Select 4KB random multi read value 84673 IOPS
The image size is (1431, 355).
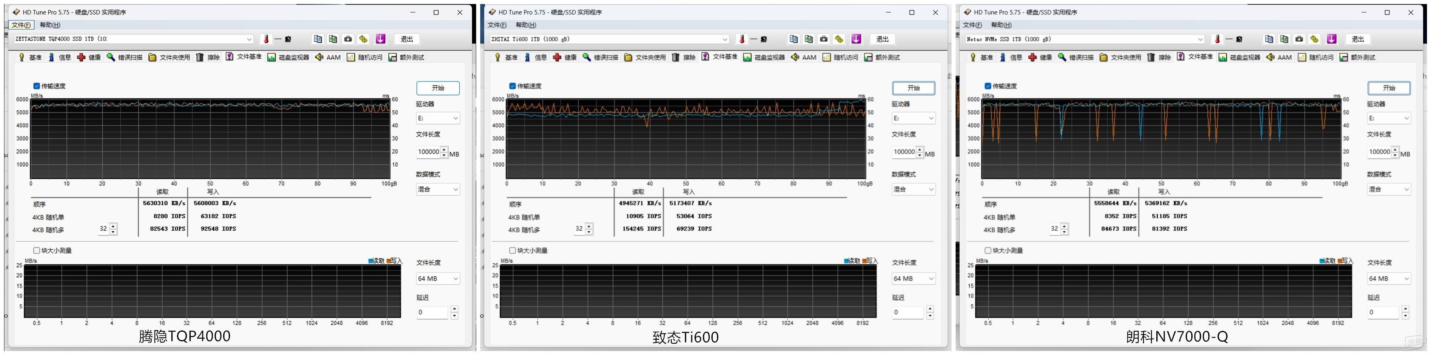pos(1119,229)
